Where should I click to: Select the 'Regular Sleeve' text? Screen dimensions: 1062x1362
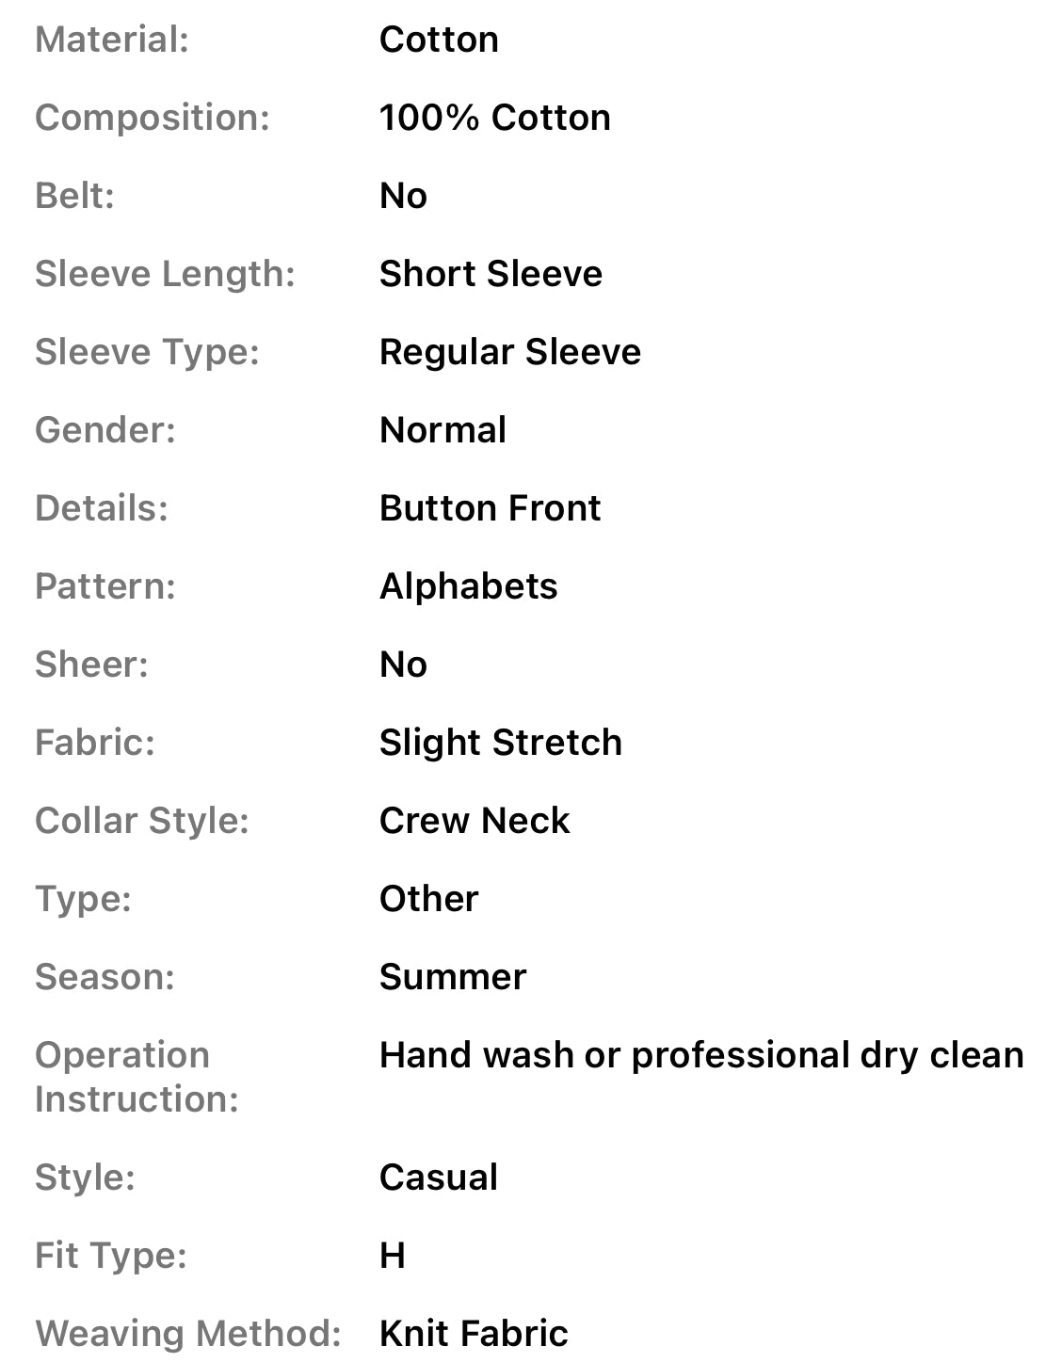point(509,352)
